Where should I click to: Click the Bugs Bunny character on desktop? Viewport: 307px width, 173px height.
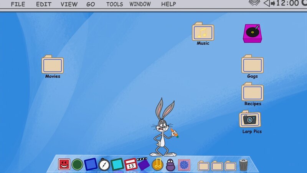163,127
